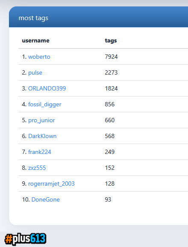
Task: Select the 2273 tag count
Action: click(111, 72)
